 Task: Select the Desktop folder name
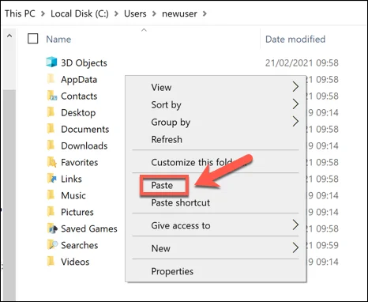[x=78, y=112]
